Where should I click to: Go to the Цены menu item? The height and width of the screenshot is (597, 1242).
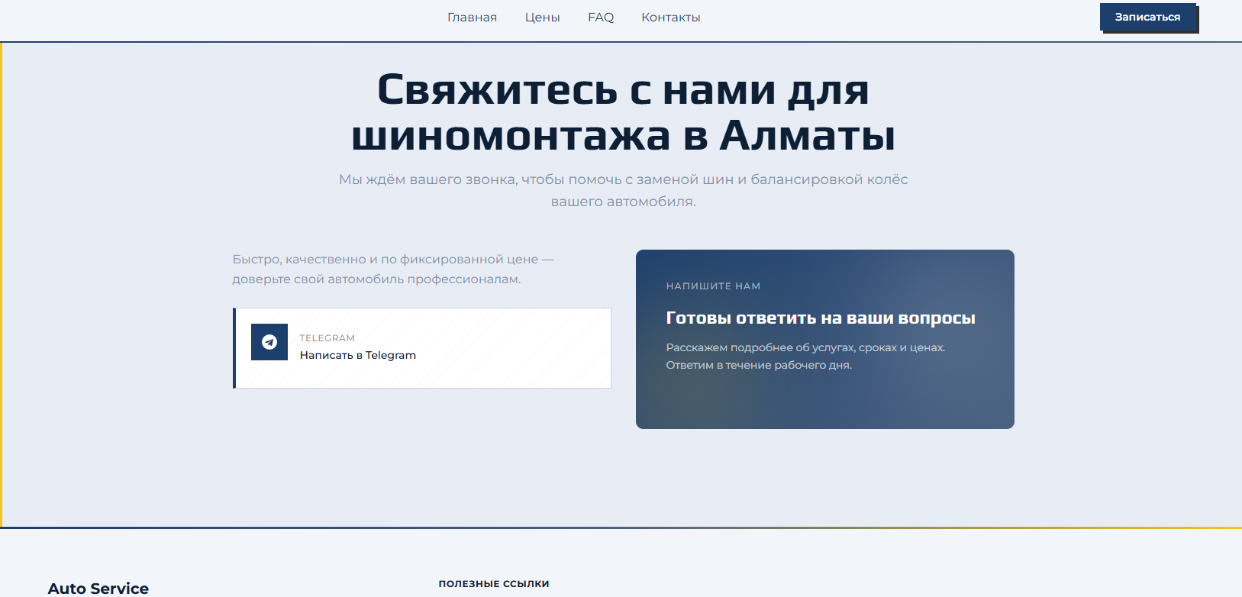click(542, 18)
